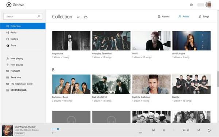Click Until The Ribbon Breaks artist text
This screenshot has height=137, width=219.
coord(27,130)
